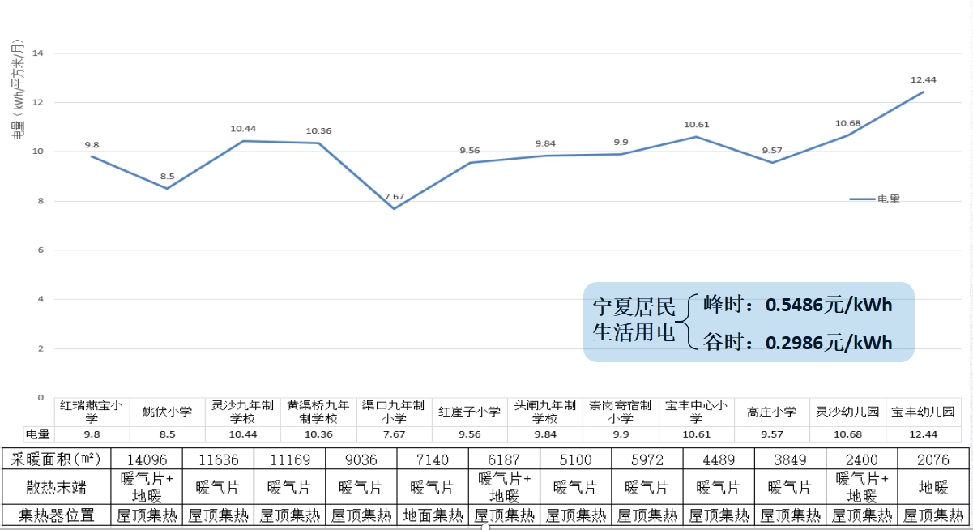Click the heating area cell 7140
The image size is (973, 530).
tap(432, 459)
